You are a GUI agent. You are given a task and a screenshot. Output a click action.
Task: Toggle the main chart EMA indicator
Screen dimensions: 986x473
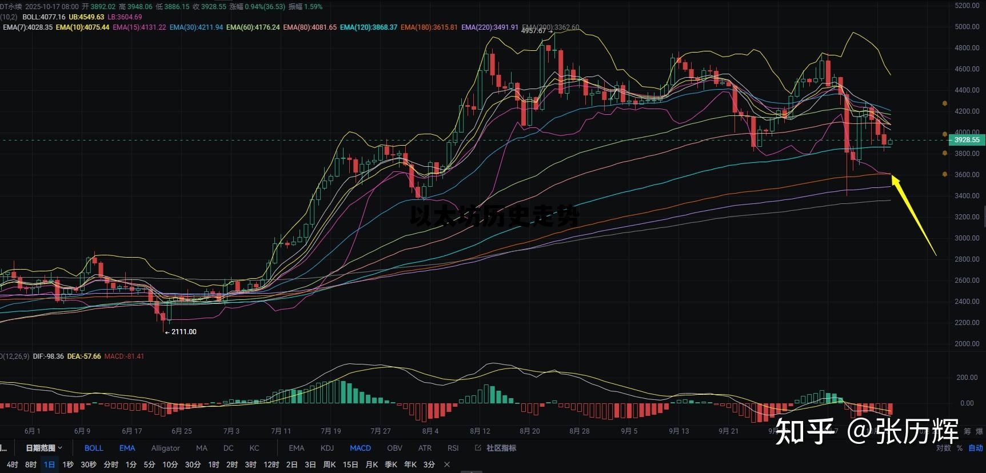(x=127, y=448)
